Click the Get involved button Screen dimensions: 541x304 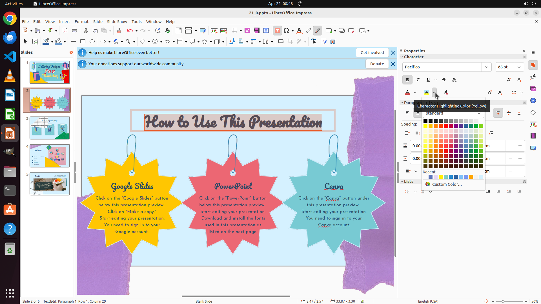(372, 53)
